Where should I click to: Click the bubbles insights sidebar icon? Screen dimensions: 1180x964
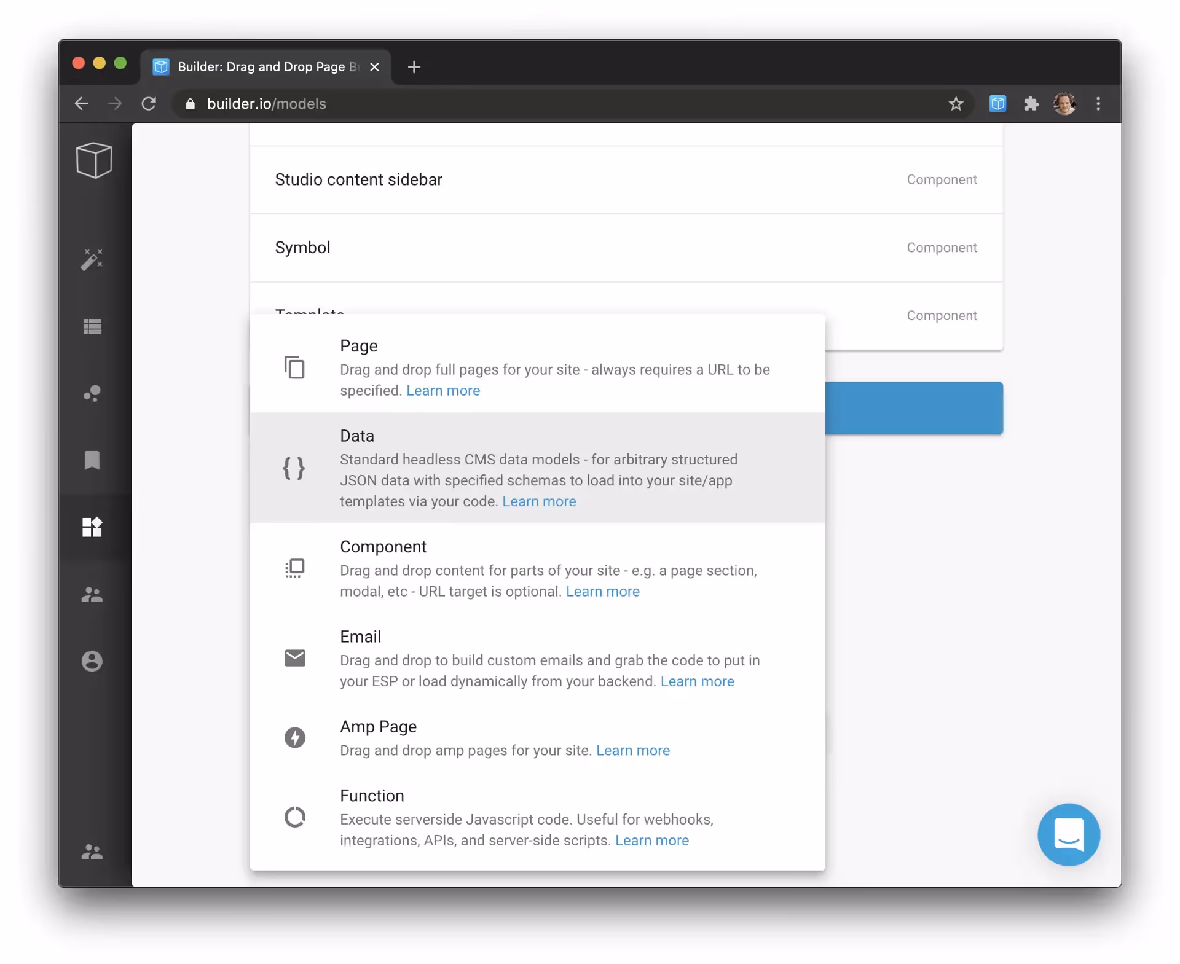click(x=92, y=393)
